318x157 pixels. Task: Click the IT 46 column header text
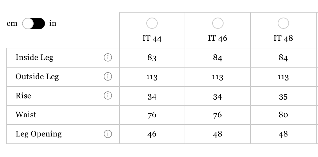click(x=218, y=38)
